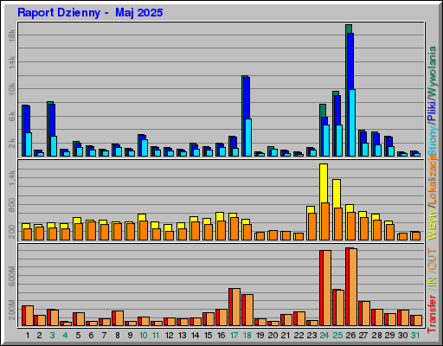The height and width of the screenshot is (346, 443).
Task: Click day '27' on the x-axis
Action: pyautogui.click(x=363, y=336)
